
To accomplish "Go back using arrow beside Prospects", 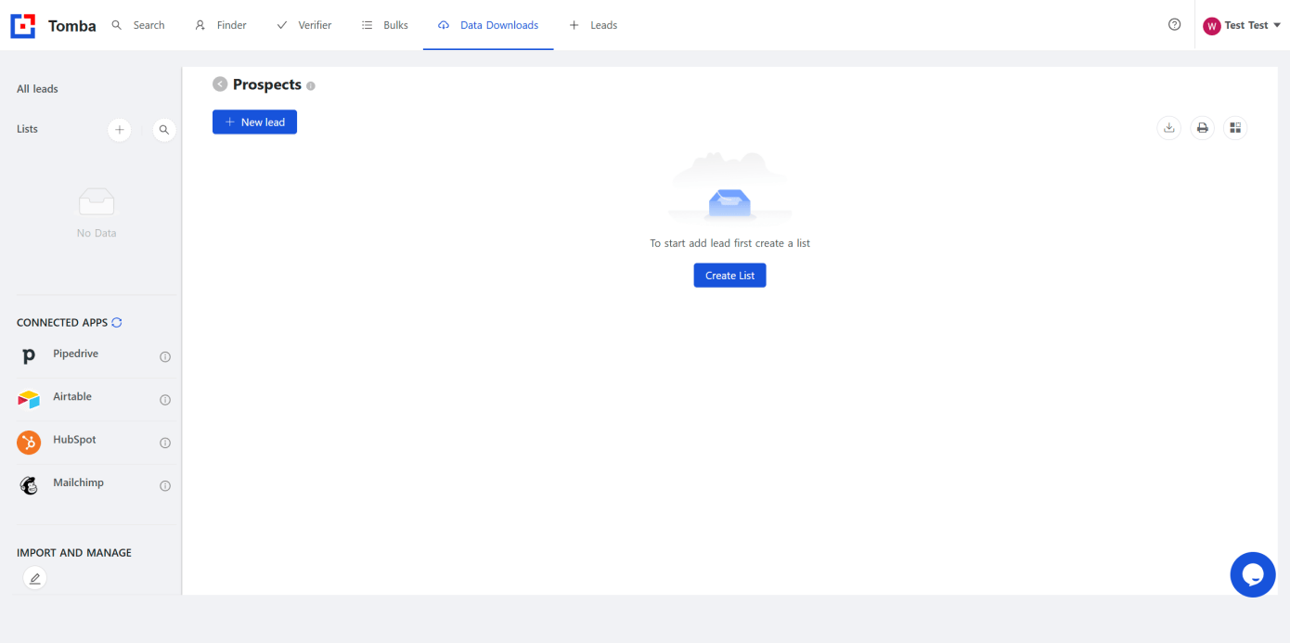I will 220,84.
